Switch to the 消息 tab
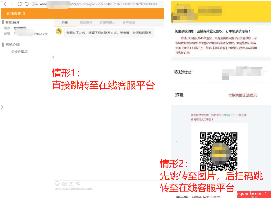This screenshot has width=271, height=199. click(65, 23)
